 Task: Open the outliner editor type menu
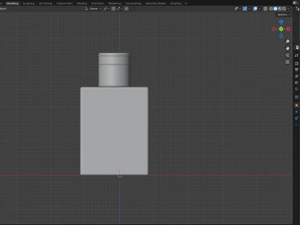(x=297, y=9)
